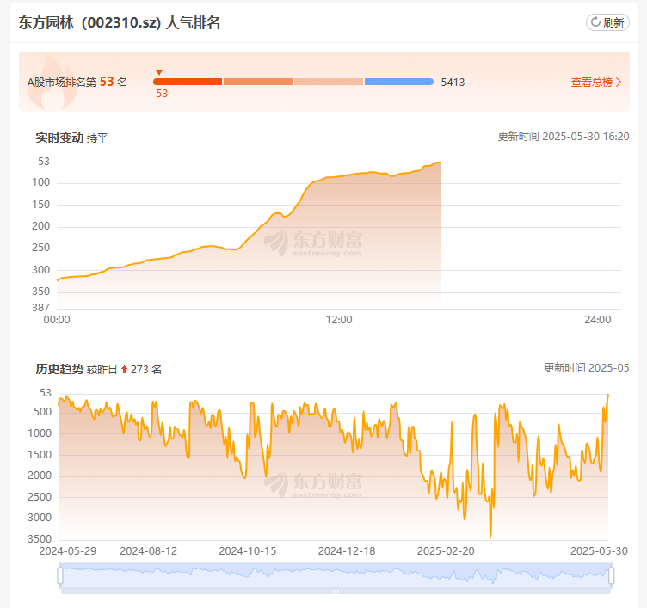The width and height of the screenshot is (647, 608).
Task: Click the bottom grip bar of the range slider
Action: (x=336, y=591)
